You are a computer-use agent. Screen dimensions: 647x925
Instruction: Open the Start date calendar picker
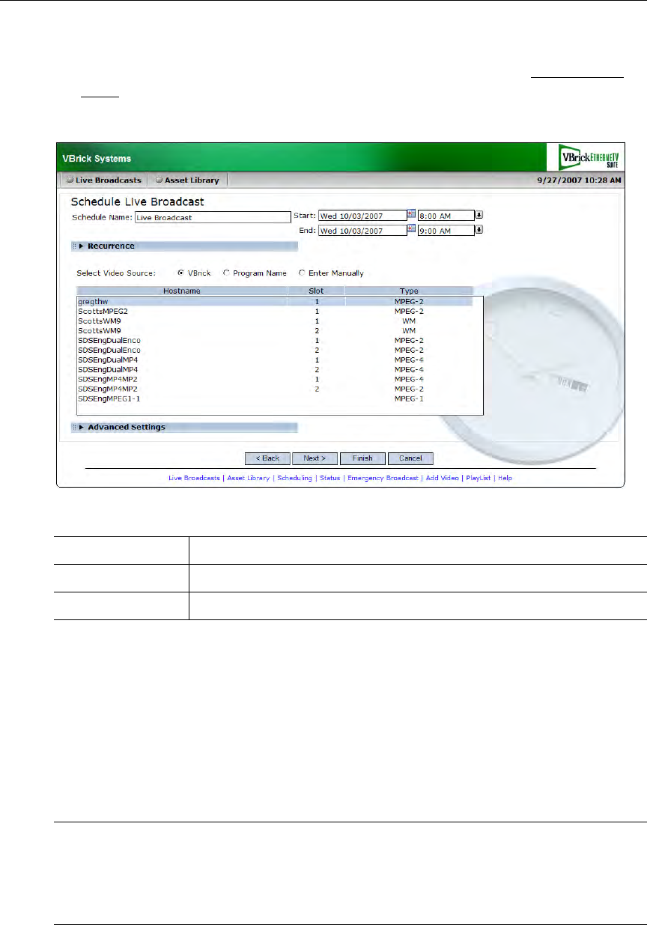click(x=411, y=214)
